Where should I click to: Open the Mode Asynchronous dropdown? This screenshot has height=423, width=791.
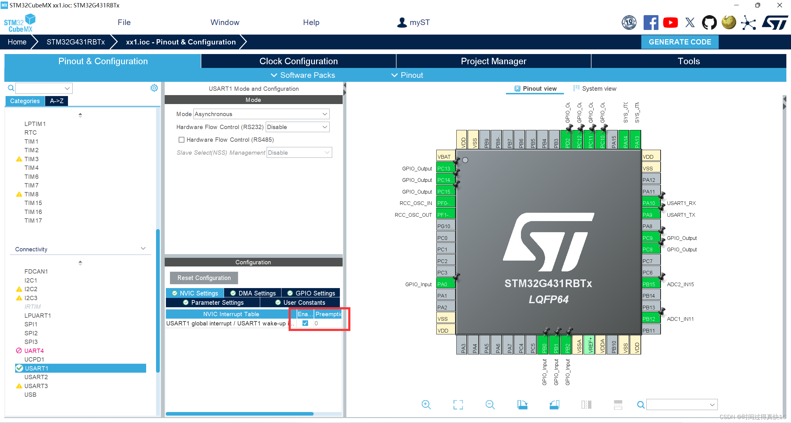pyautogui.click(x=261, y=114)
